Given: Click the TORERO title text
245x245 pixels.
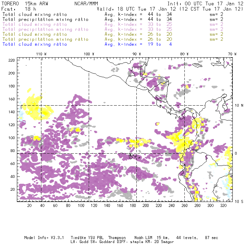Looking at the screenshot, I should (x=10, y=4).
